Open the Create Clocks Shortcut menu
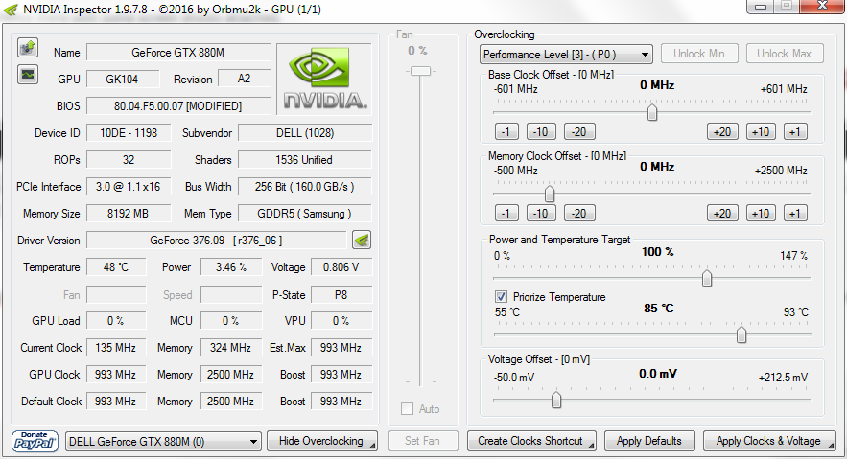 click(531, 441)
